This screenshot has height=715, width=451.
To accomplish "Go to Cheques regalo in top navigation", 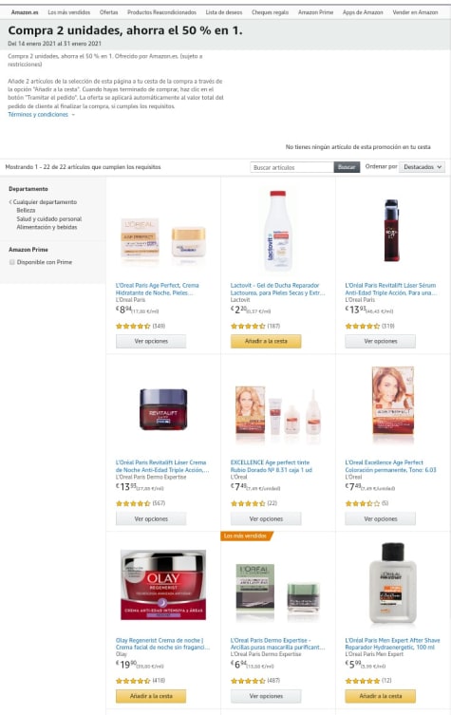I will click(x=270, y=12).
